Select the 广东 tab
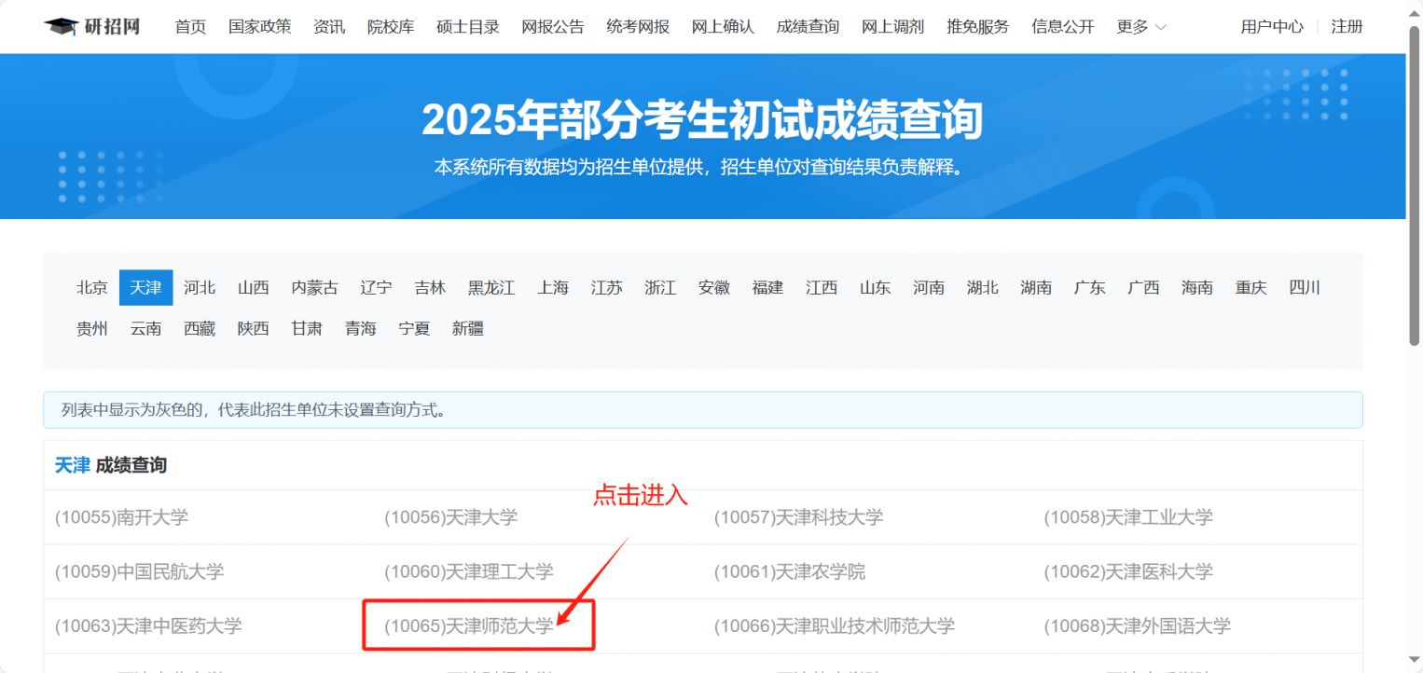This screenshot has height=673, width=1423. click(x=1090, y=288)
